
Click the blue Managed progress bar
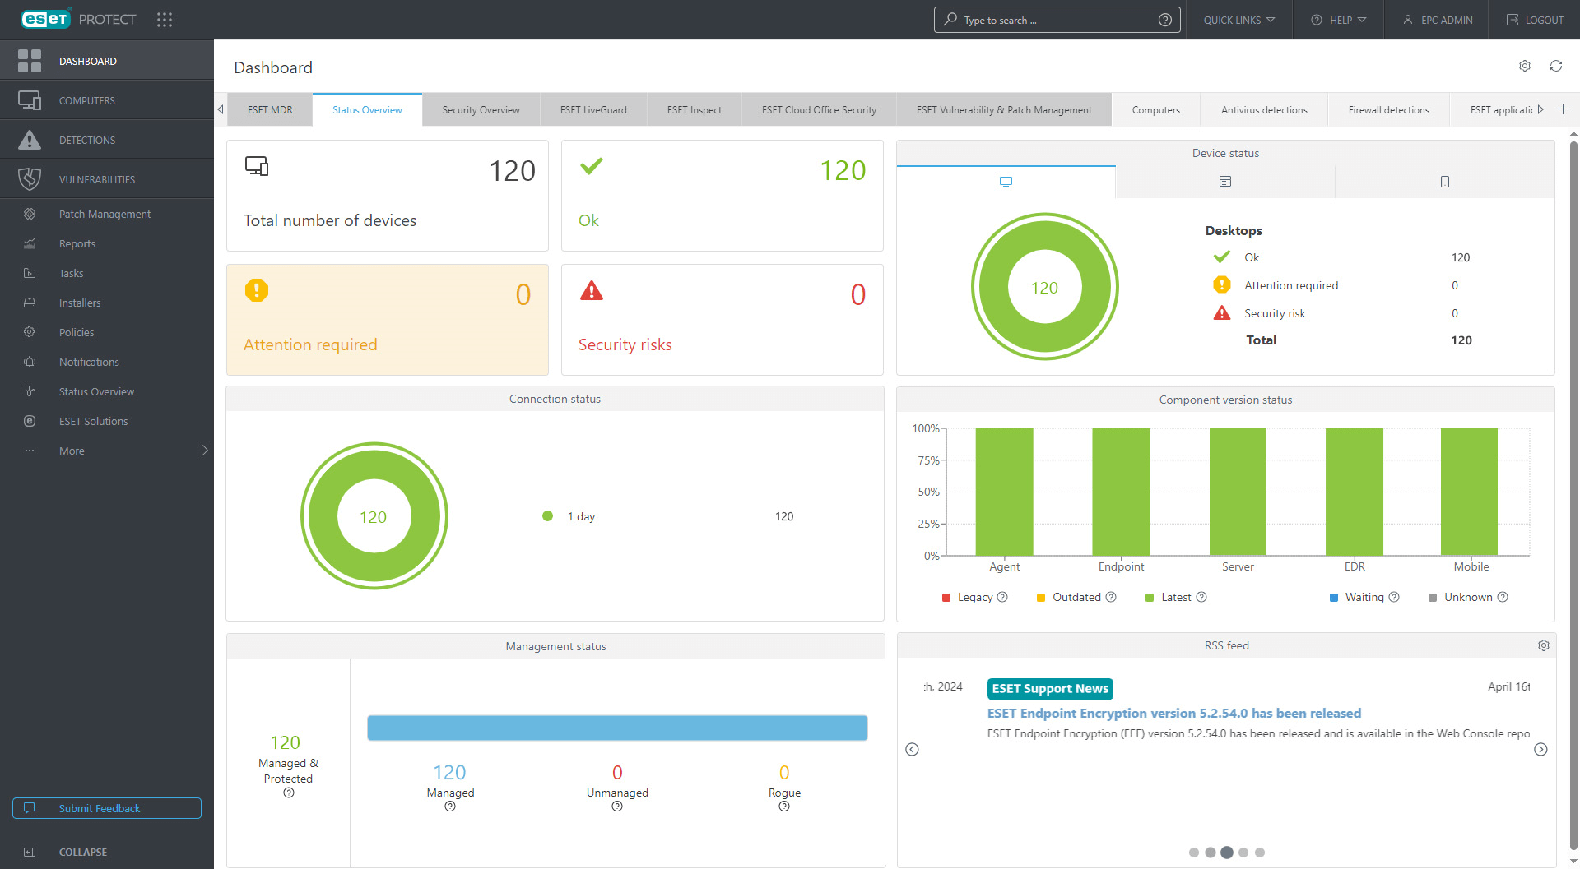tap(617, 728)
